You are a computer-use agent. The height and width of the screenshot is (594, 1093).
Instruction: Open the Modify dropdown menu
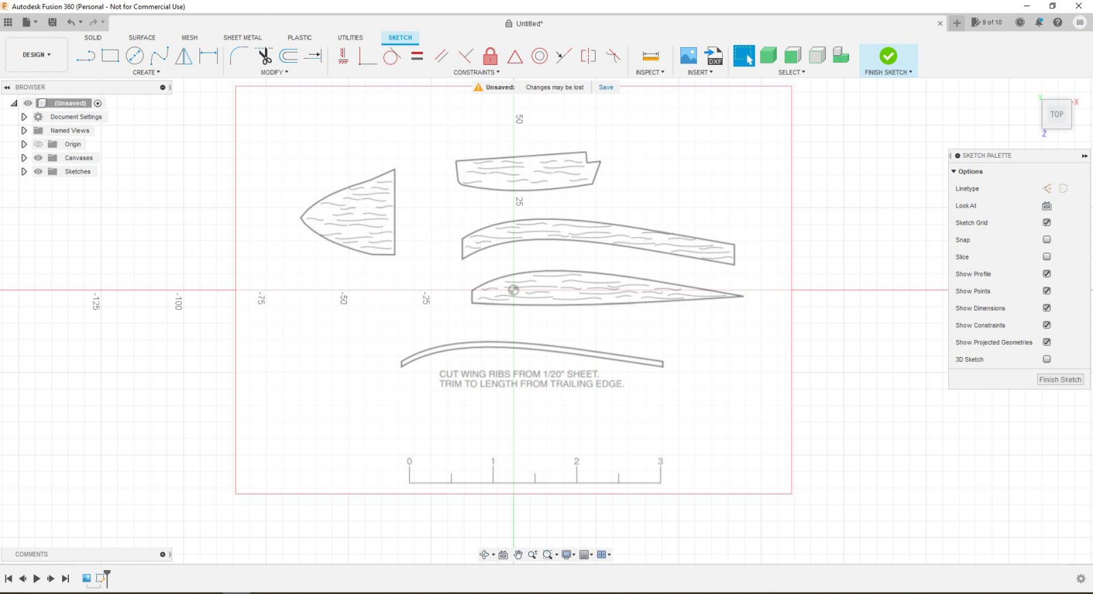tap(275, 72)
